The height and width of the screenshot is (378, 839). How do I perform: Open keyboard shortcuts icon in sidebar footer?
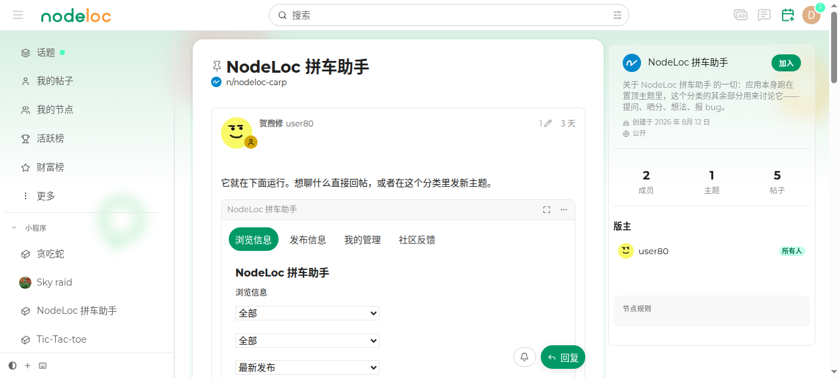click(43, 366)
